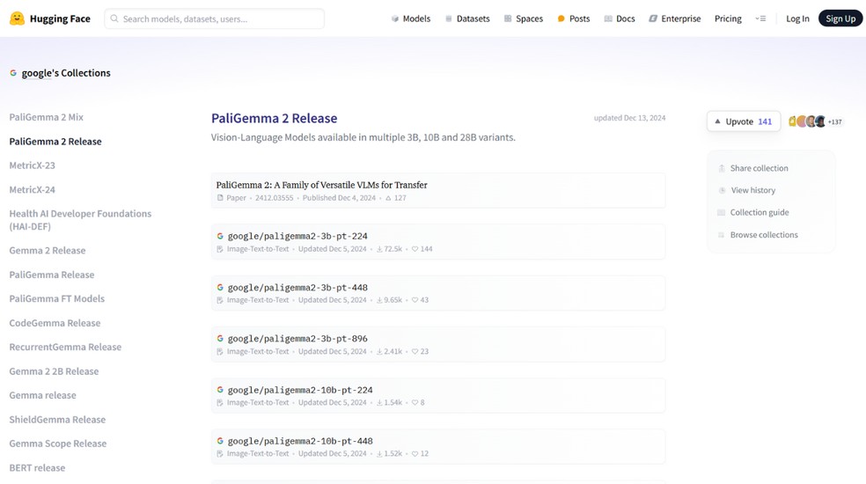Click the Docs book icon
Screen dimensions: 866x484
608,18
